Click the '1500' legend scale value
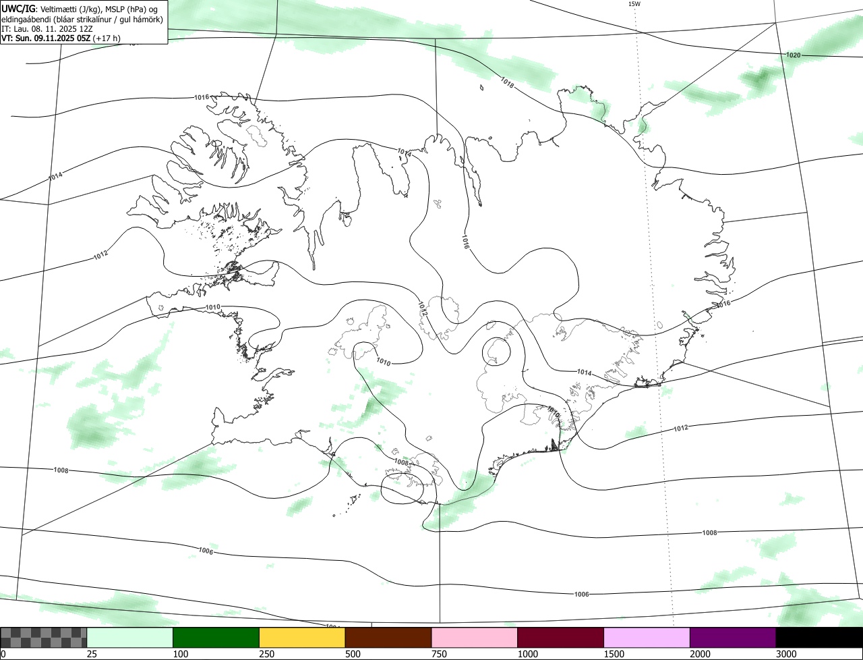This screenshot has width=863, height=660. coord(614,654)
